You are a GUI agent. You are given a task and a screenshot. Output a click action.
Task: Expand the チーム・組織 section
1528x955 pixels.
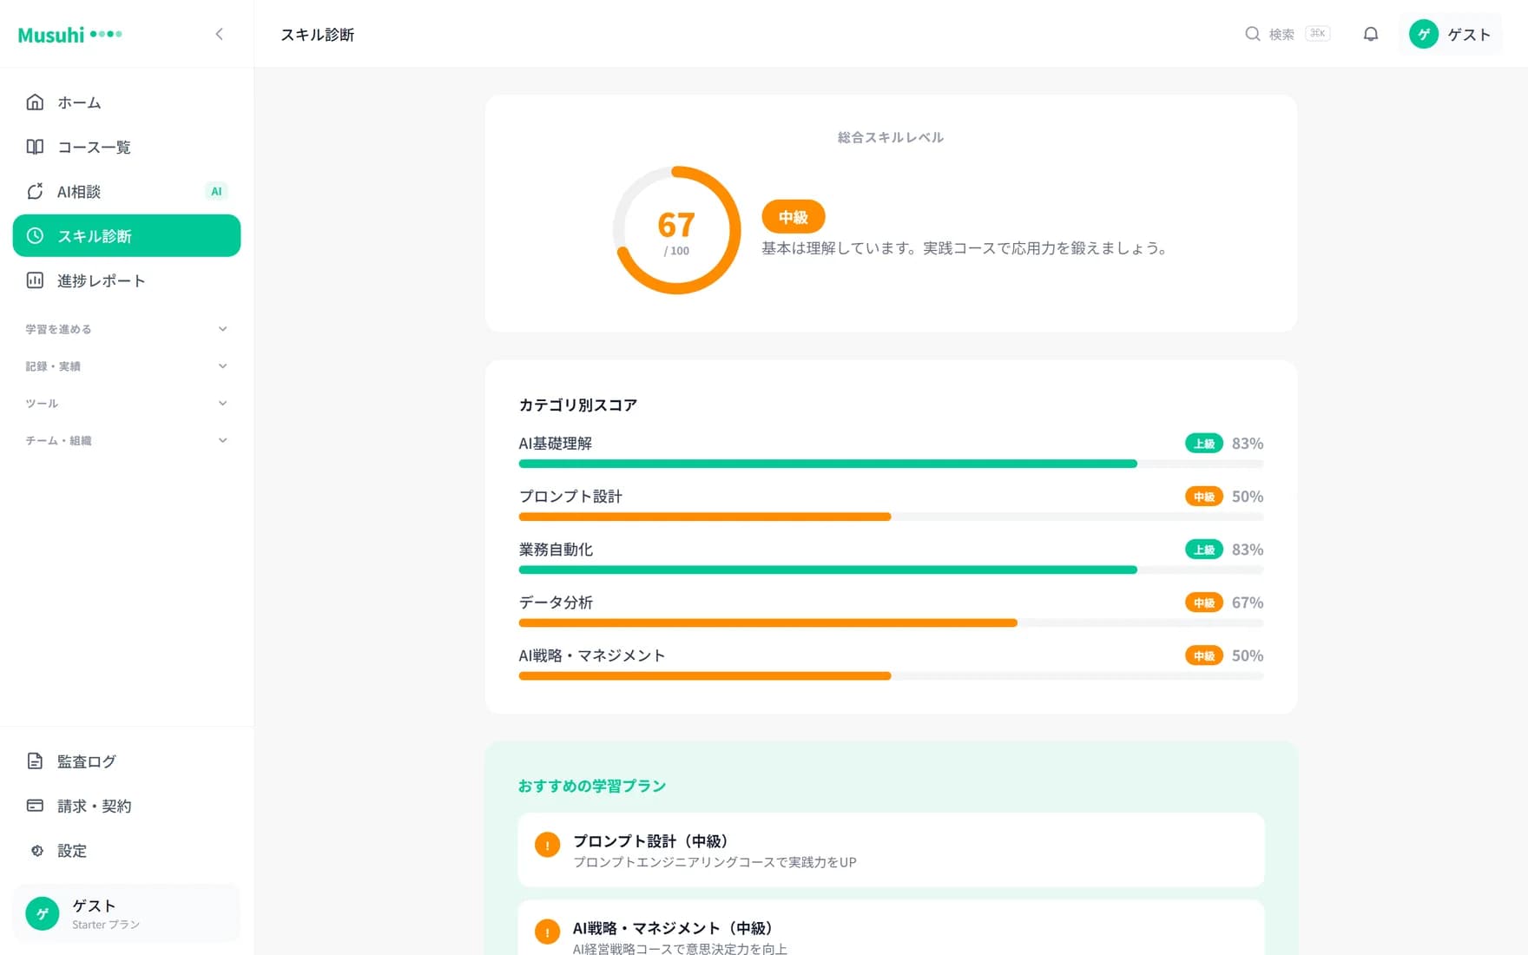click(x=127, y=440)
